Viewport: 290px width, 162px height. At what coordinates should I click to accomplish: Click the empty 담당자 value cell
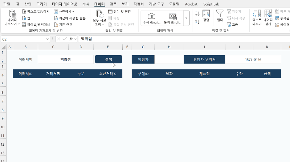tap(169, 60)
